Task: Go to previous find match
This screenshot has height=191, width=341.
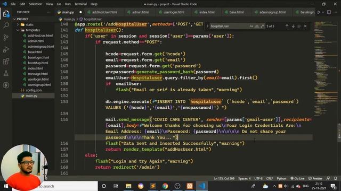Action: [287, 26]
